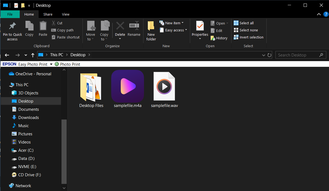This screenshot has width=329, height=191.
Task: Open Help with the blue question mark icon
Action: 326,14
